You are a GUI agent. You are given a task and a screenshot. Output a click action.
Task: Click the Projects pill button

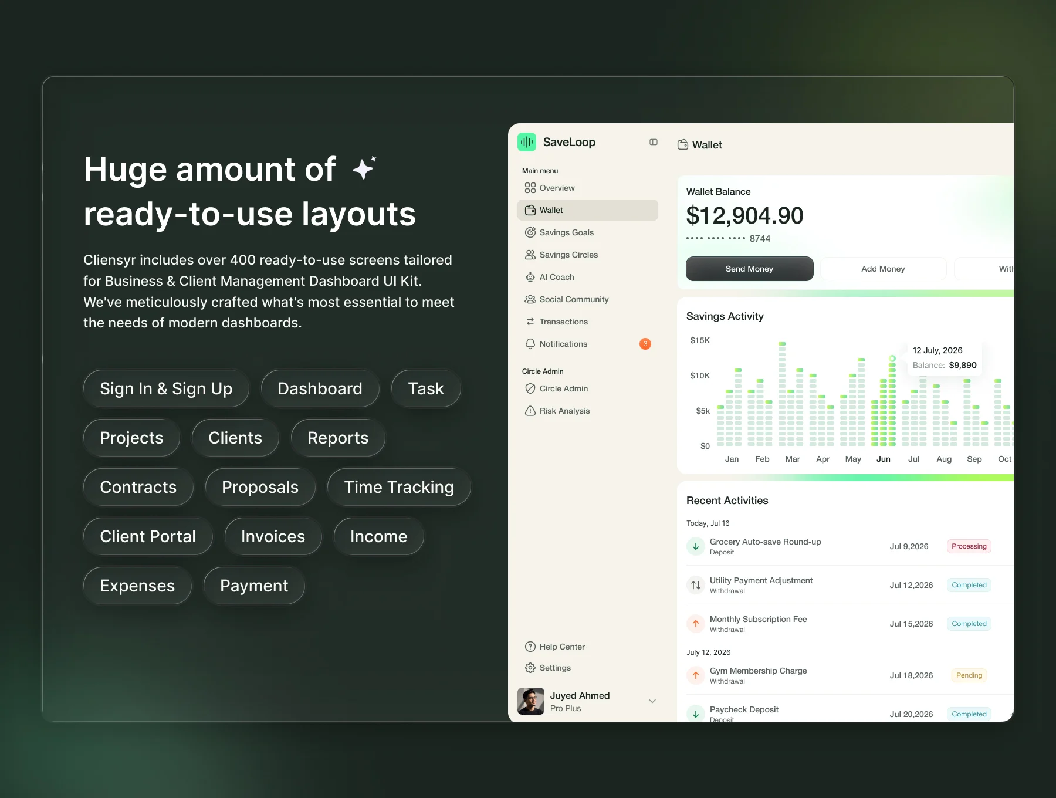(131, 438)
